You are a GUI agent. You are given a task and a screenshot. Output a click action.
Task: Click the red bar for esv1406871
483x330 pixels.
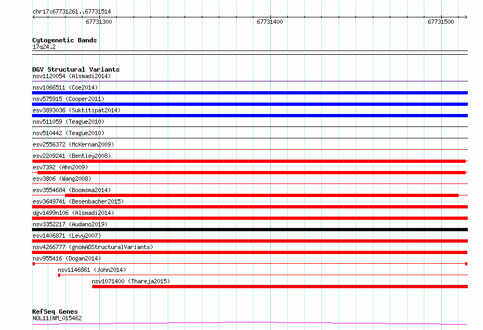pyautogui.click(x=250, y=241)
